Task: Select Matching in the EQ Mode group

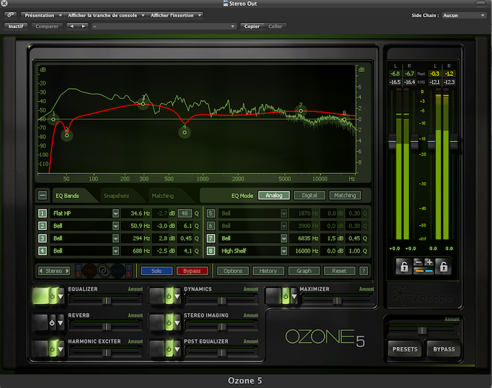Action: 345,195
